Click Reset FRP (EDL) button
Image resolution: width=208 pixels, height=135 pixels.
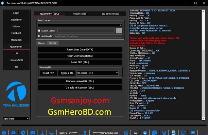coord(80,62)
